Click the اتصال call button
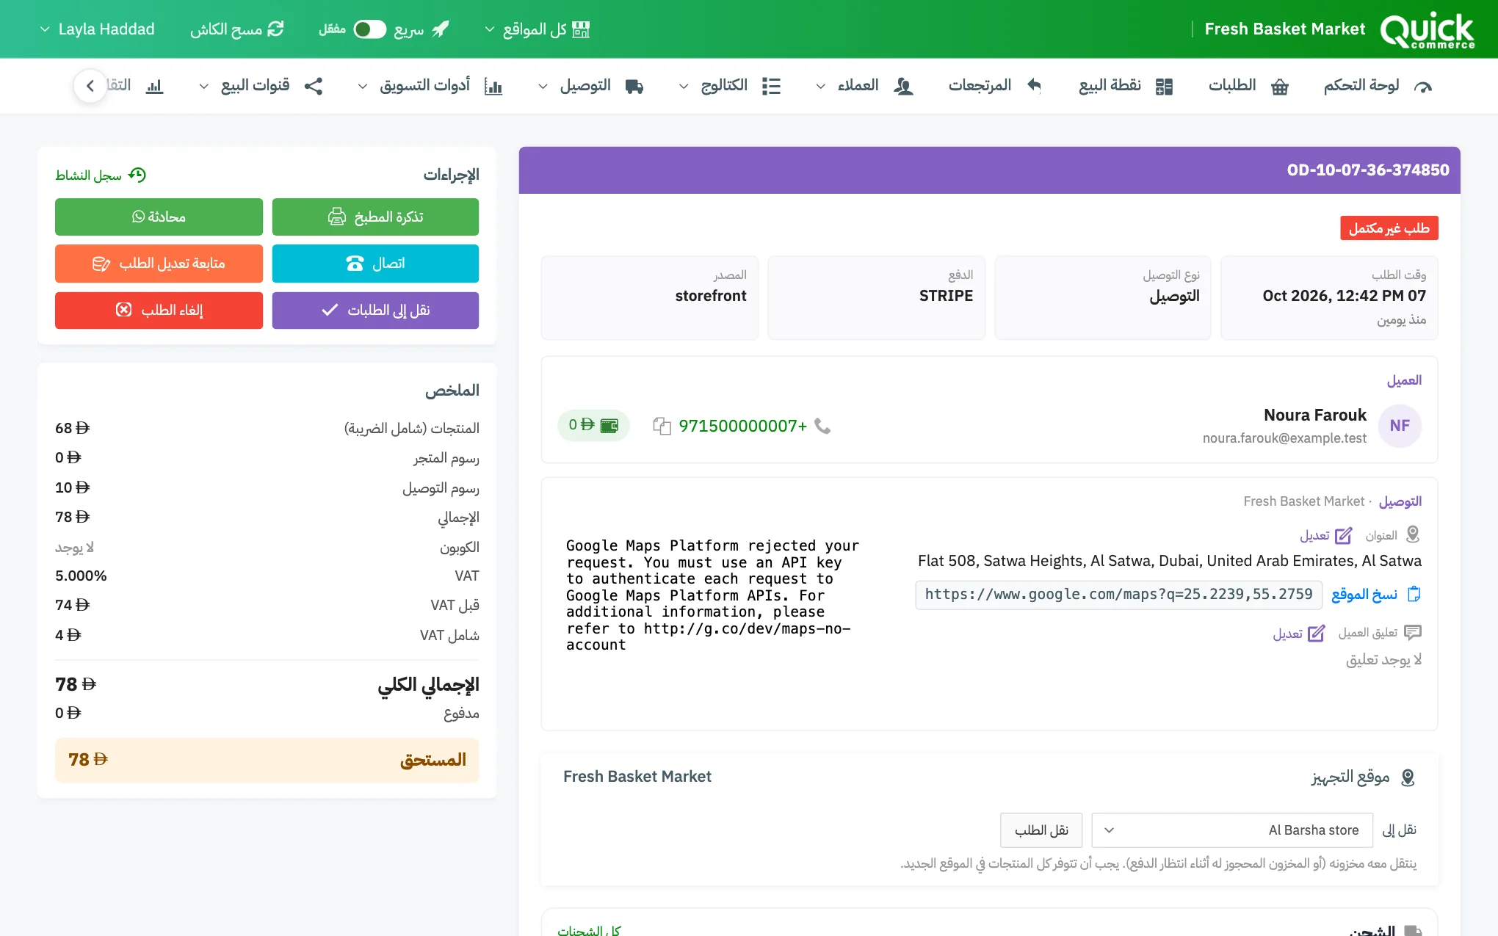 point(375,264)
